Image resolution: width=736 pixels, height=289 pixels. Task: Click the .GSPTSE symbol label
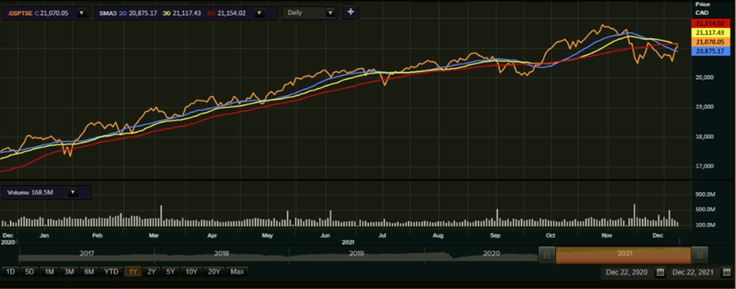click(x=20, y=13)
